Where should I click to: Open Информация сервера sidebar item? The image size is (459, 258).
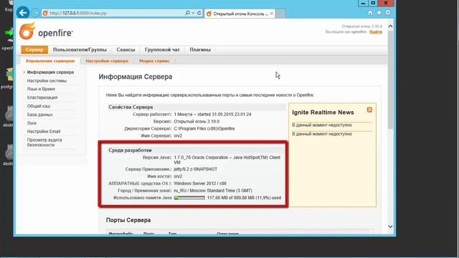pos(50,72)
